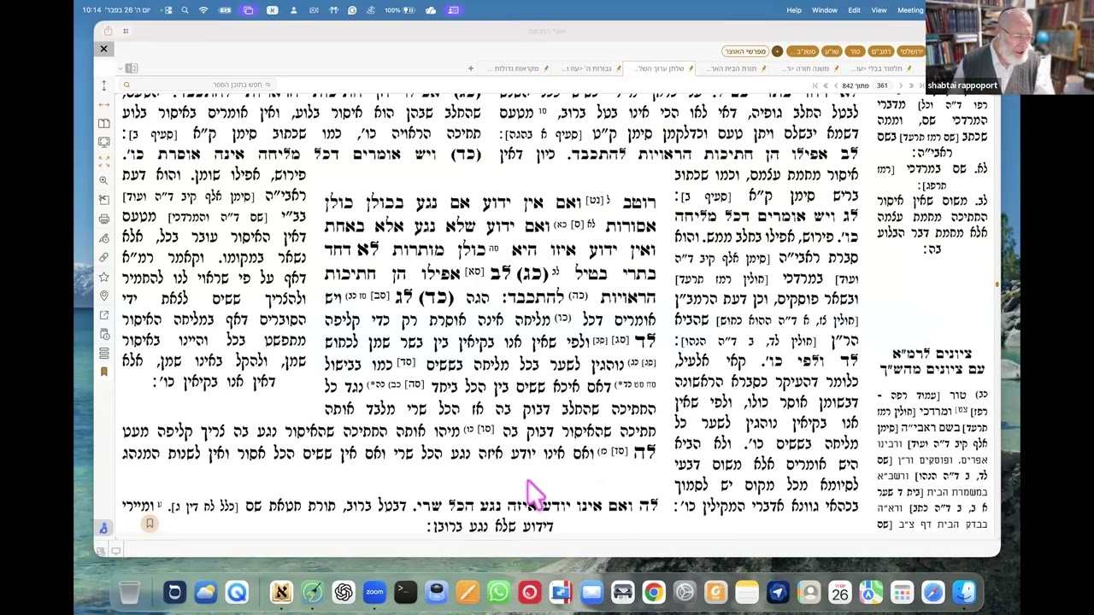The height and width of the screenshot is (615, 1094).
Task: Switch to the תורת הבית tab
Action: coord(737,68)
